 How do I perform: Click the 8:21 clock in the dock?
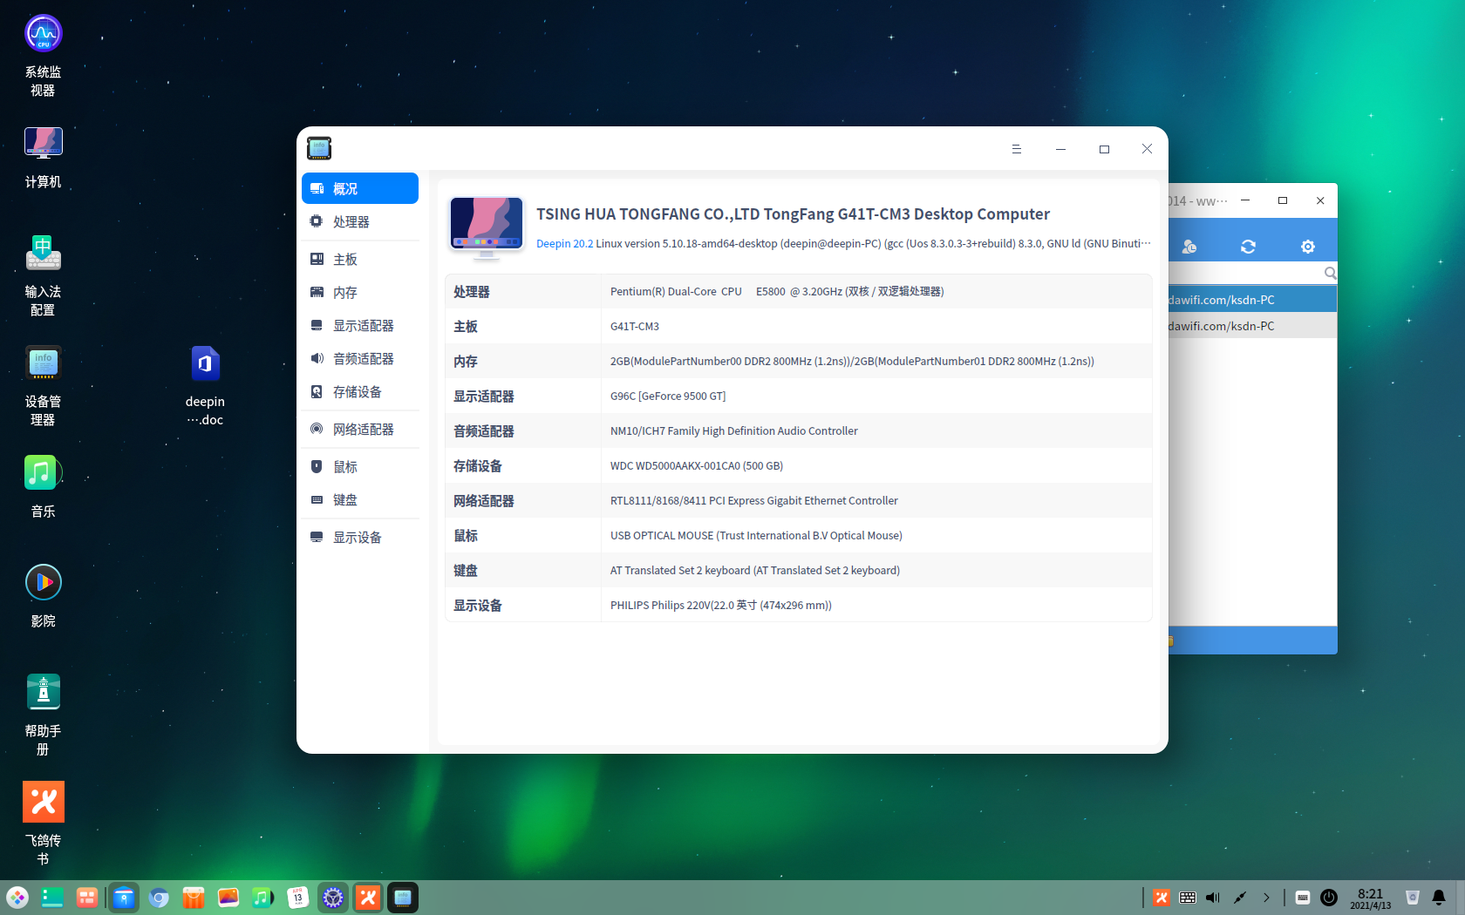(1371, 898)
